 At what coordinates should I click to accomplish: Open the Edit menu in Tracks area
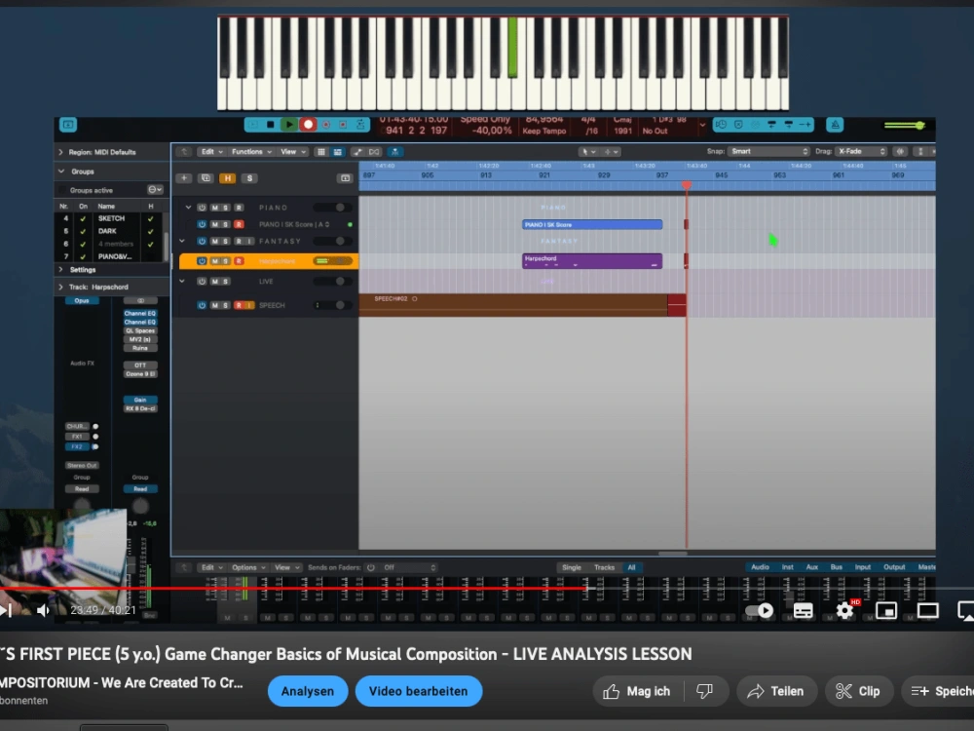coord(211,152)
